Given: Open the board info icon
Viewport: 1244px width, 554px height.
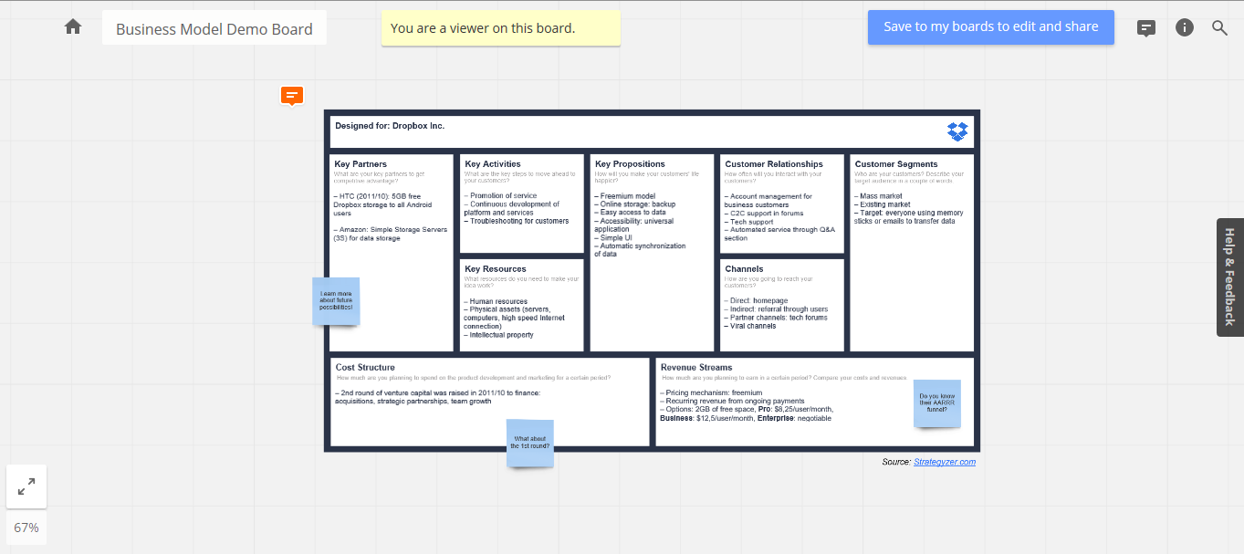Looking at the screenshot, I should (1185, 27).
